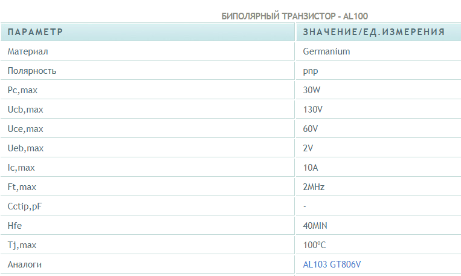Image resolution: width=461 pixels, height=276 pixels.
Task: Click the ПАРАМЕТР column header
Action: [35, 32]
